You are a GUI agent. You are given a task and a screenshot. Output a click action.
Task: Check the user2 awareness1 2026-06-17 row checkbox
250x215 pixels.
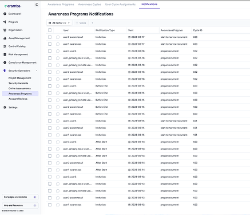click(x=50, y=37)
